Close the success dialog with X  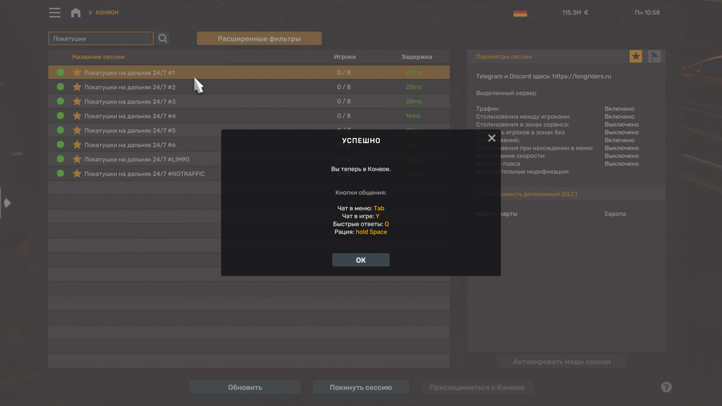point(491,138)
